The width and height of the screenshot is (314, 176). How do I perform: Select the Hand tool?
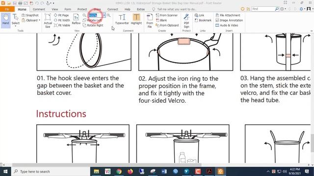tap(5, 20)
